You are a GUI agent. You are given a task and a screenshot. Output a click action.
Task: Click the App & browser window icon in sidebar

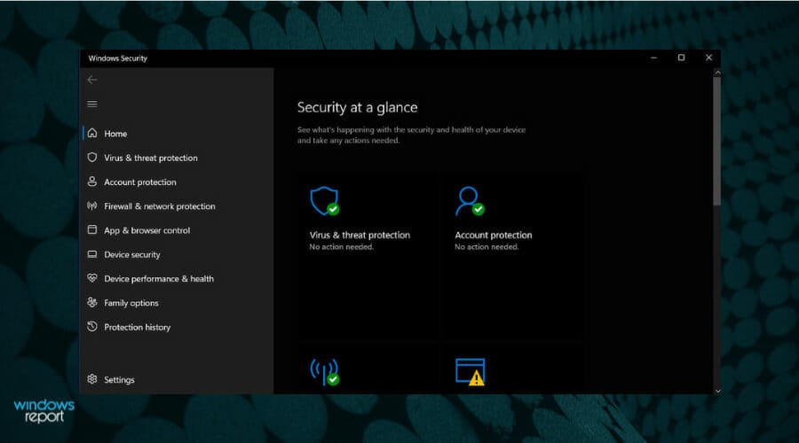tap(92, 229)
